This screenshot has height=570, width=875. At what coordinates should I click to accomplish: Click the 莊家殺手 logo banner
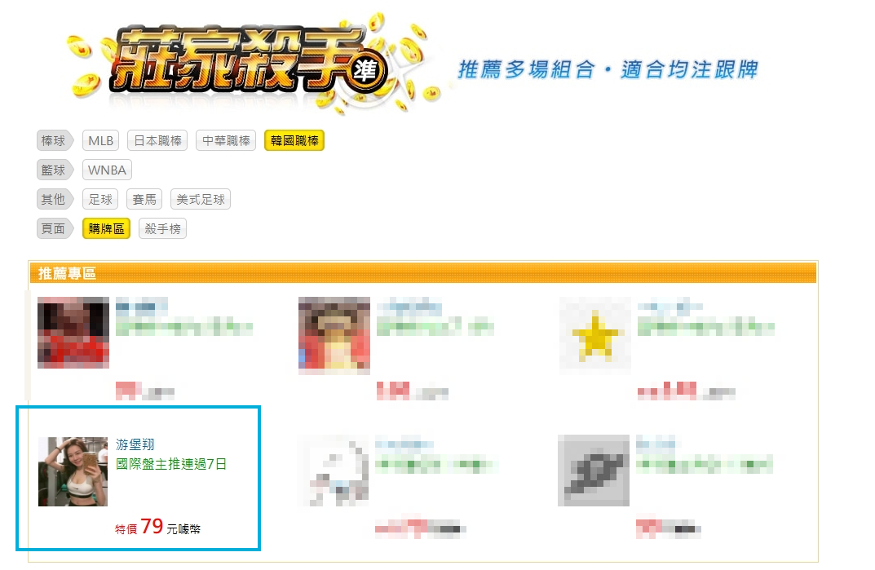251,61
